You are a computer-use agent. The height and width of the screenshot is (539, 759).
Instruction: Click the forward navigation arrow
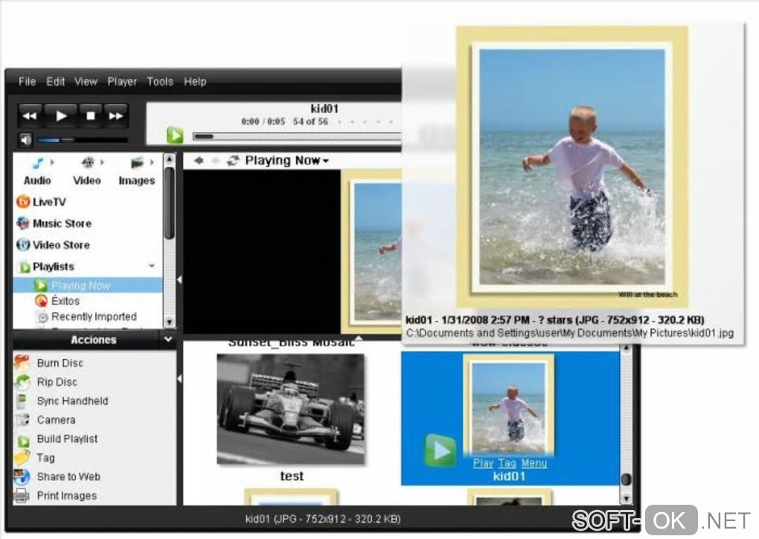(x=215, y=160)
